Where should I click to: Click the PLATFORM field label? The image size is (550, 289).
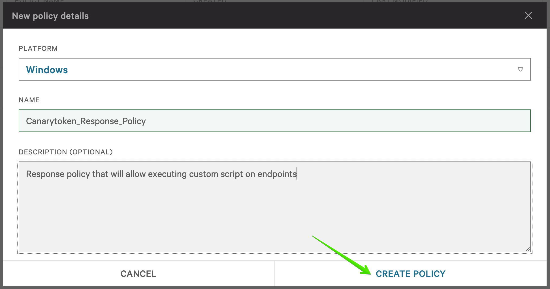click(x=38, y=49)
